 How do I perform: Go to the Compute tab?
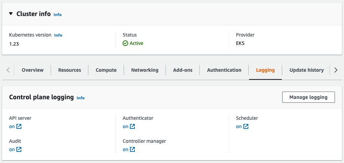[106, 70]
